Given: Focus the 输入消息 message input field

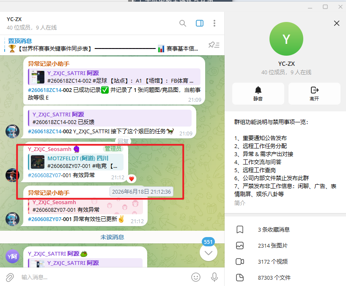Looking at the screenshot, I should tap(103, 277).
